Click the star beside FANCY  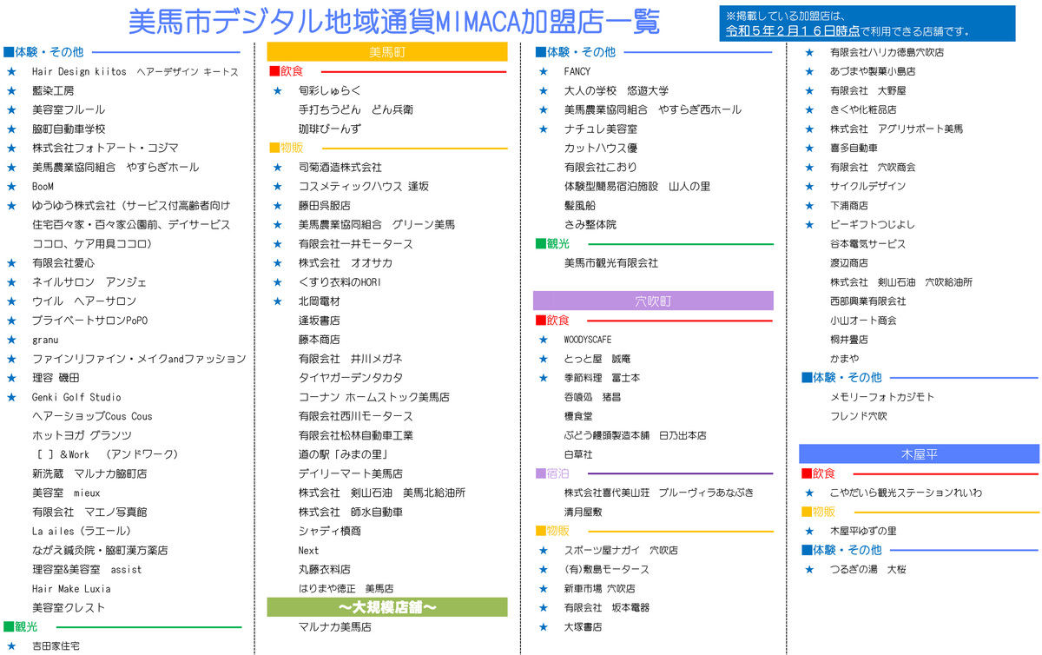point(544,71)
